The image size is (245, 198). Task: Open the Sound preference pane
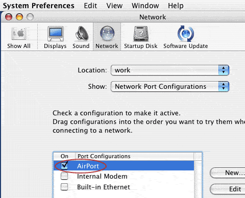click(81, 38)
